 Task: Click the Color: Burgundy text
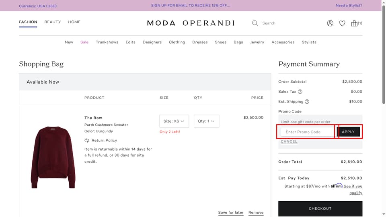click(99, 131)
